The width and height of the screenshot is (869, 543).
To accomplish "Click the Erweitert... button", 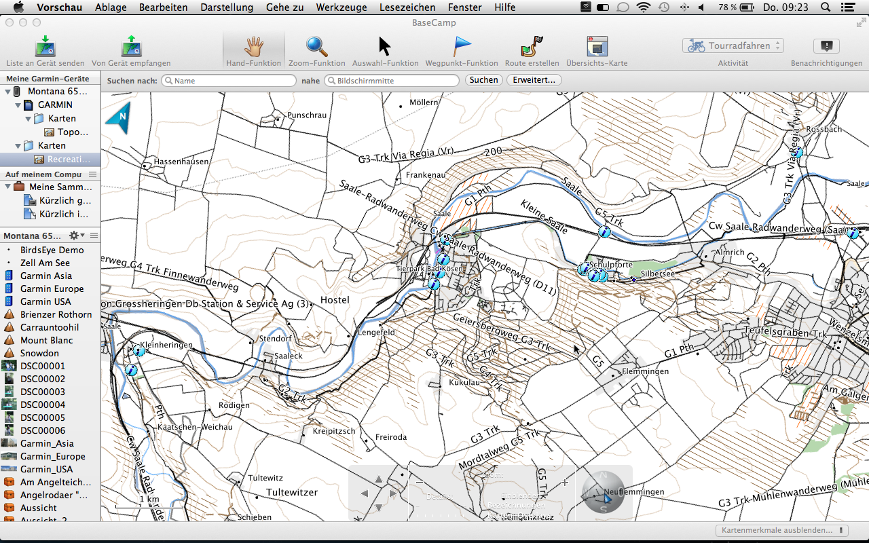I will 534,80.
